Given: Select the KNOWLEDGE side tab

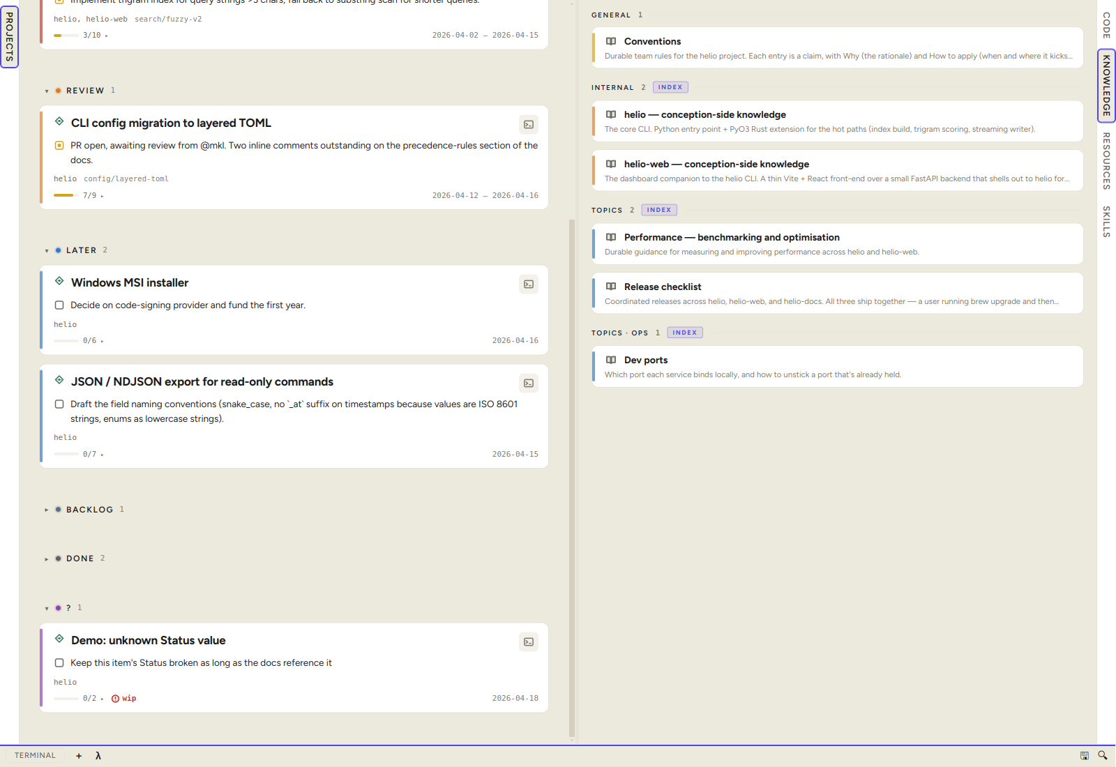Looking at the screenshot, I should (1106, 85).
